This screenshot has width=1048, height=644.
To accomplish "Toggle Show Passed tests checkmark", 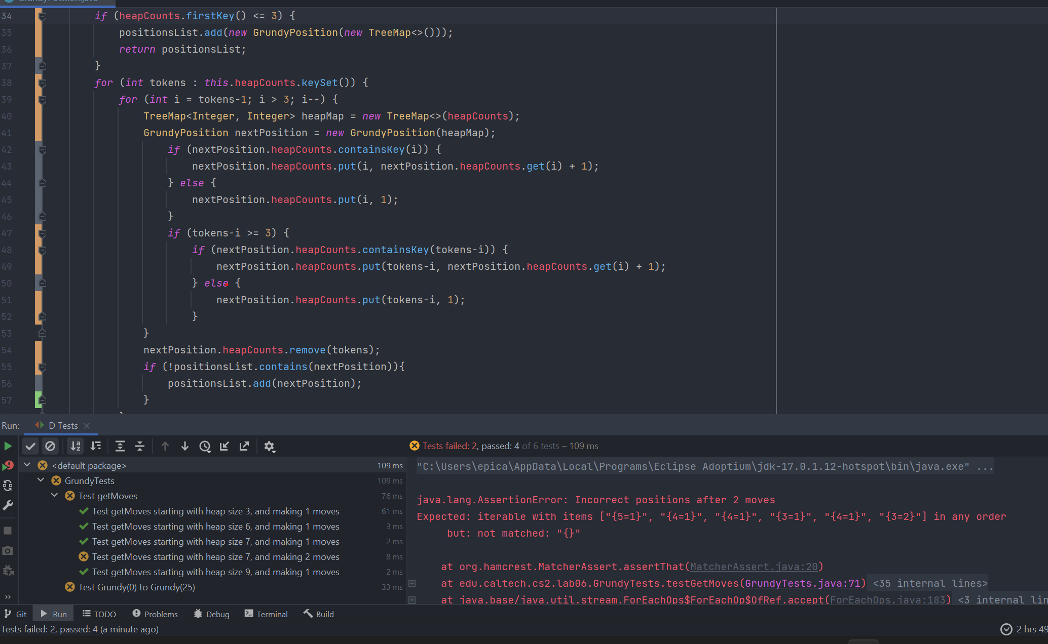I will 30,446.
